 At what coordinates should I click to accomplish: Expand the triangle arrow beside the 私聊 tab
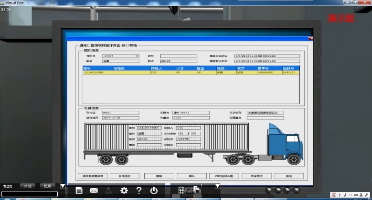point(63,186)
